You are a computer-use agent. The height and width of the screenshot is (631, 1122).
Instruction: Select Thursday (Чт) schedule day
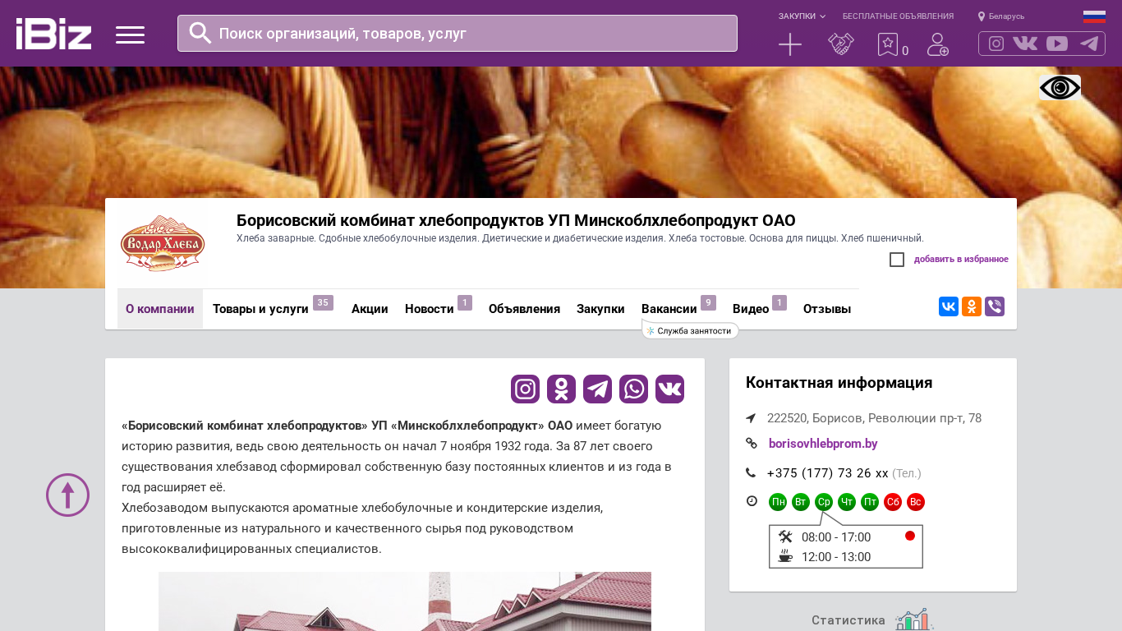click(847, 502)
